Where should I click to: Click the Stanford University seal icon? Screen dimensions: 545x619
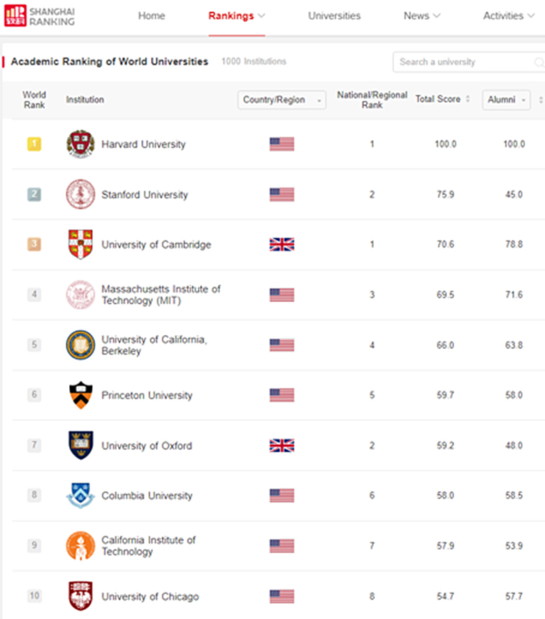[x=80, y=194]
